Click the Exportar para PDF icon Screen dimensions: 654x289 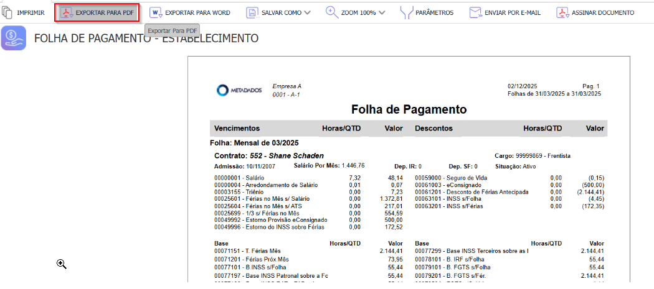pos(67,12)
